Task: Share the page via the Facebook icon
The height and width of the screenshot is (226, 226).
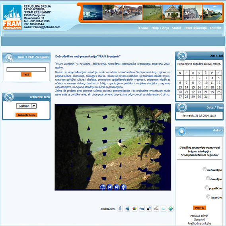Action: (120, 208)
